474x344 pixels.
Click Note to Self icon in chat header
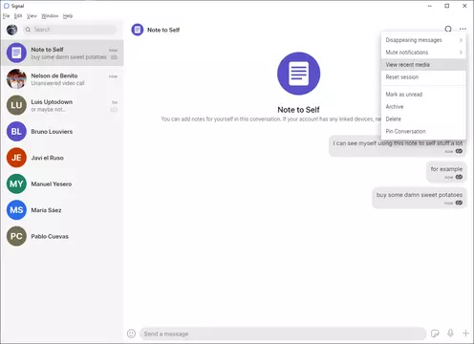138,30
